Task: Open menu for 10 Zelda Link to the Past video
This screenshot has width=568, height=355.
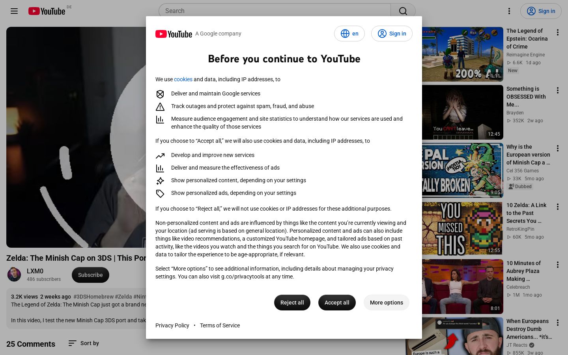Action: pos(558,207)
